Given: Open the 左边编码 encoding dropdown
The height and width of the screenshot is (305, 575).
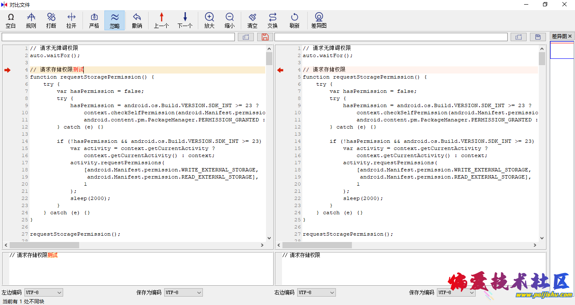Looking at the screenshot, I should click(44, 292).
